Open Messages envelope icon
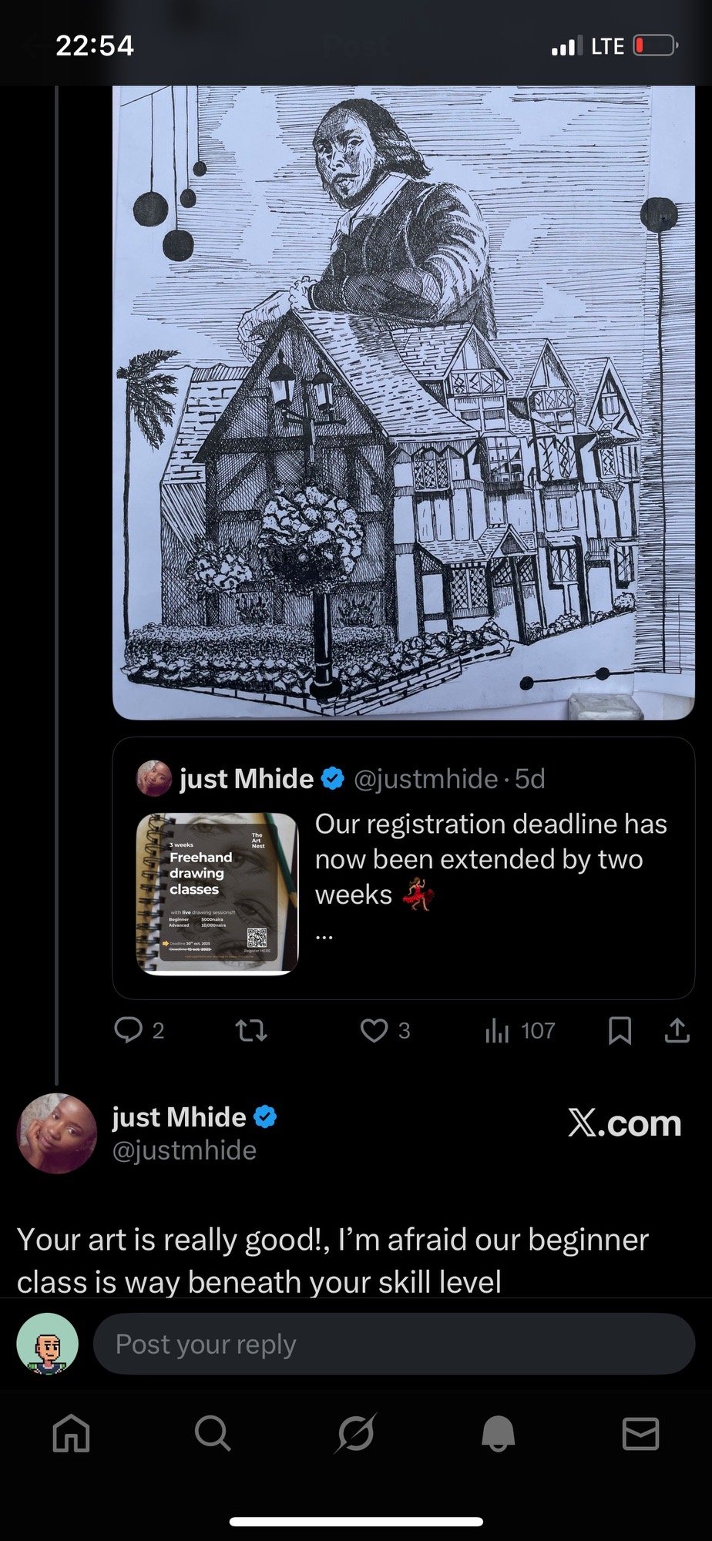The width and height of the screenshot is (712, 1541). coord(640,1434)
